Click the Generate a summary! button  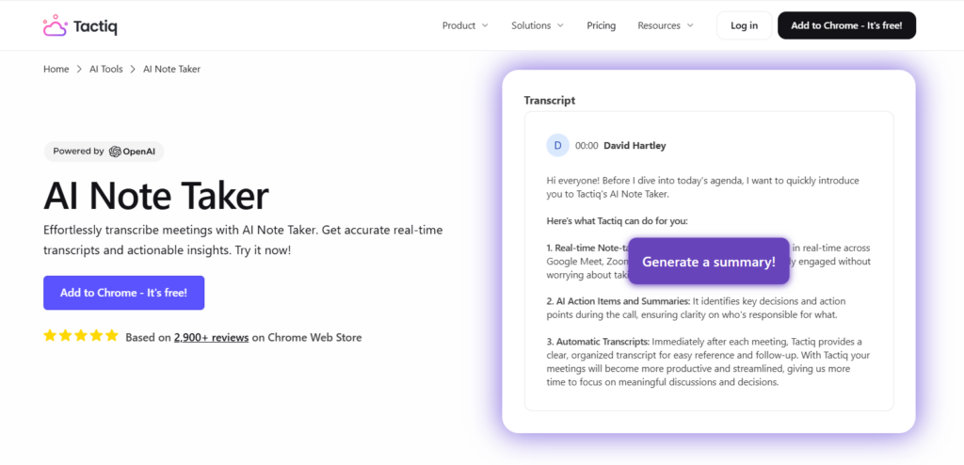708,262
